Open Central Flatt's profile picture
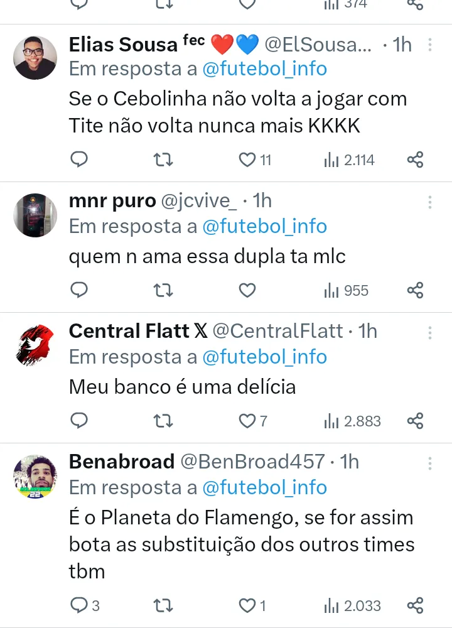 [35, 345]
